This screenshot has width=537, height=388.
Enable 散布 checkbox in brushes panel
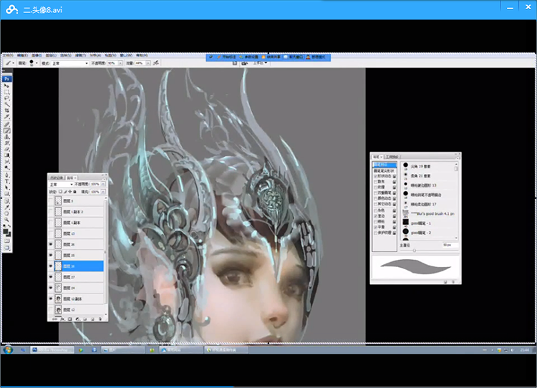(x=375, y=182)
